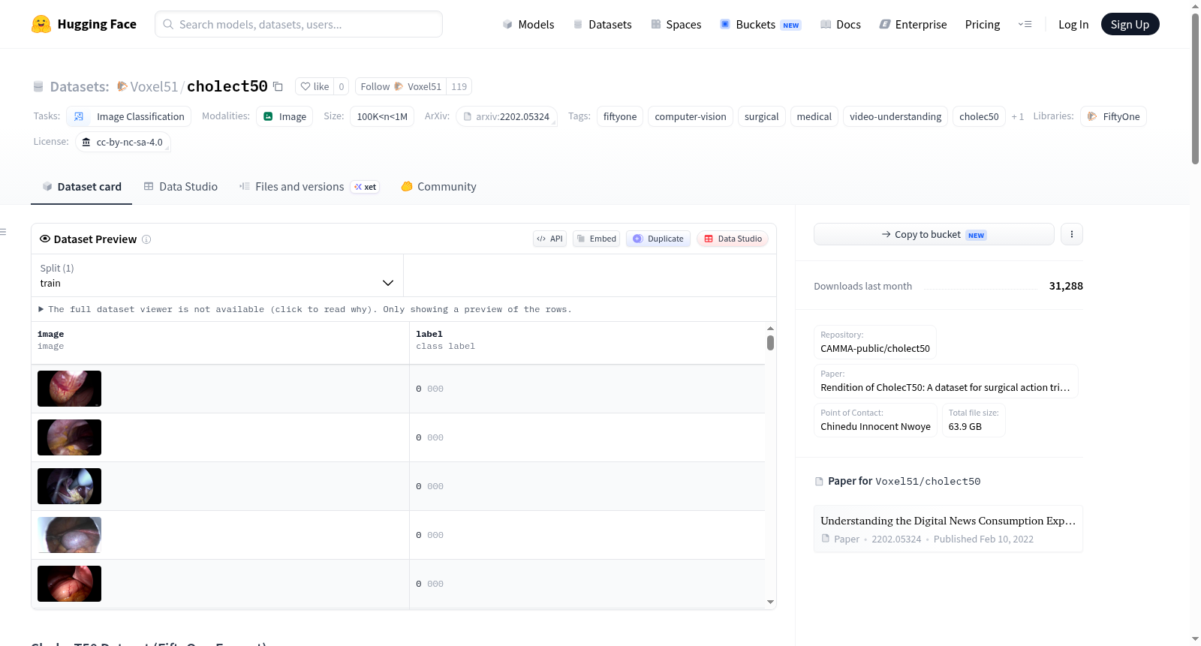Click the table scrollbar down arrow
Image resolution: width=1201 pixels, height=646 pixels.
pos(770,602)
